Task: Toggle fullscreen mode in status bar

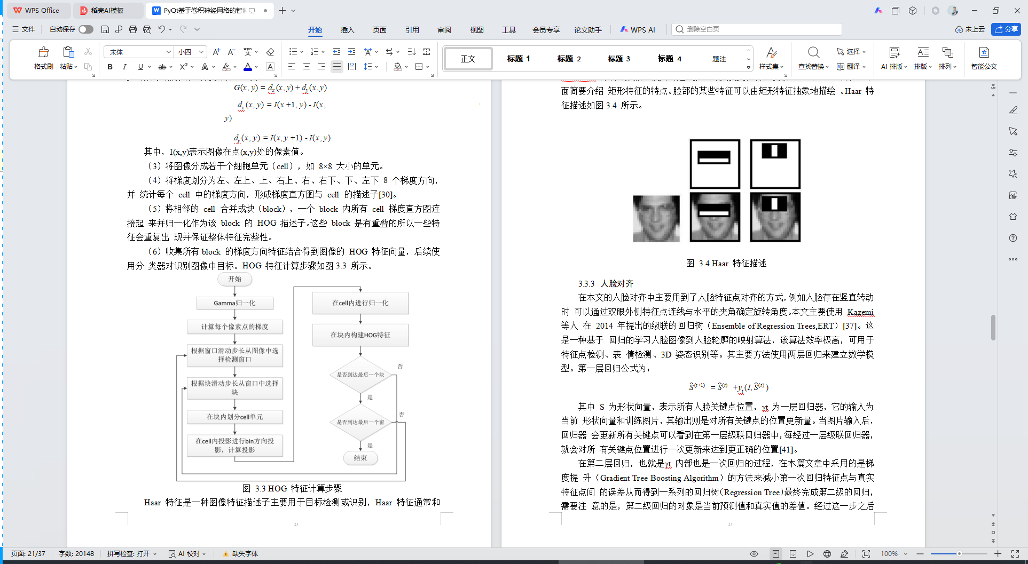Action: 1015,554
